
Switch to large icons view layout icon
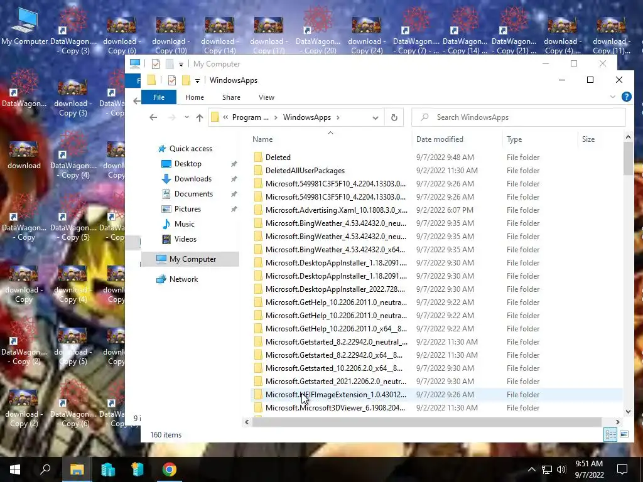tap(624, 434)
